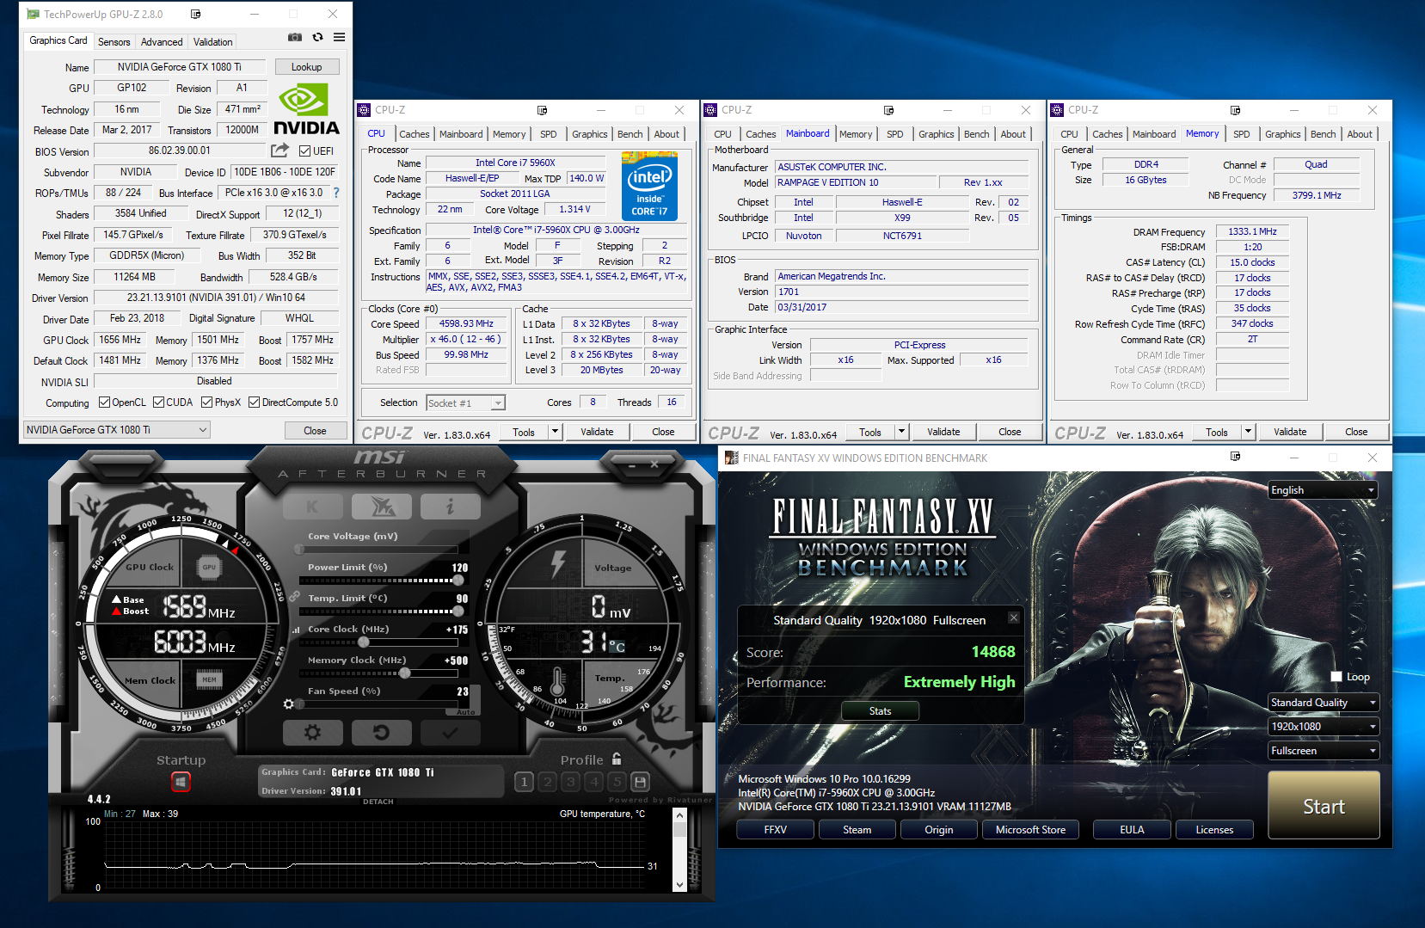Screen dimensions: 1425x928
Task: Open the Fullscreen display mode dropdown
Action: (x=1323, y=750)
